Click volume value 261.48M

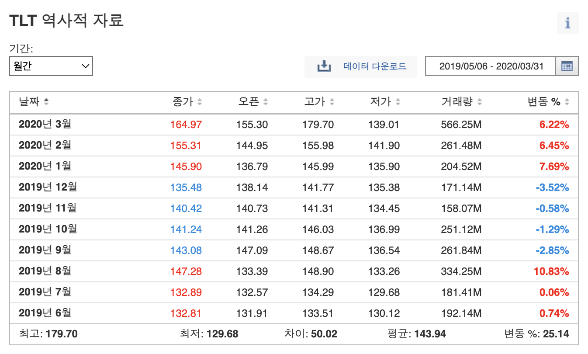tap(461, 146)
